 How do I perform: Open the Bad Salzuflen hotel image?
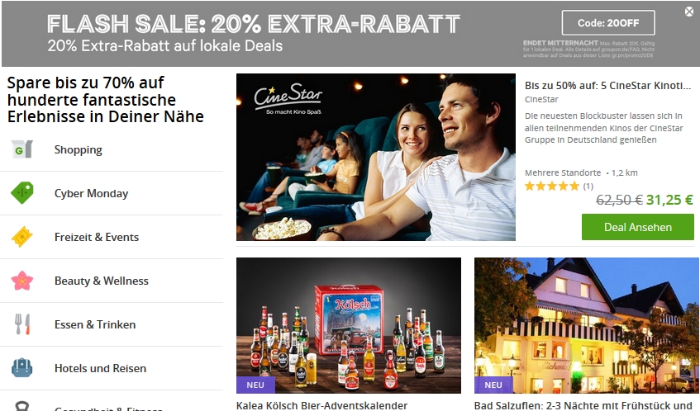tap(587, 325)
